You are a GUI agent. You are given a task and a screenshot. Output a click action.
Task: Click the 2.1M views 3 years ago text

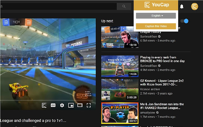156,93
